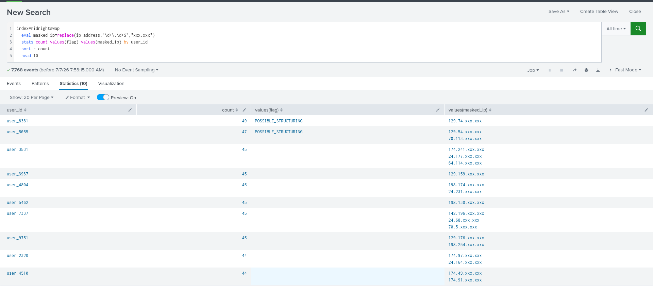
Task: Click masked IP 129.159.xxx.xxx
Action: pos(466,174)
